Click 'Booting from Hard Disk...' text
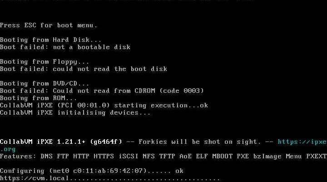The image size is (327, 182). (x=50, y=40)
